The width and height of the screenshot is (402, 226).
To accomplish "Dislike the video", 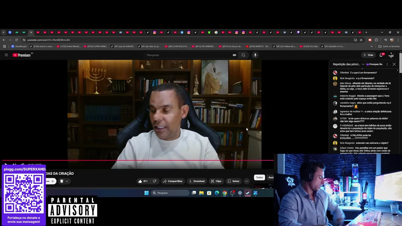I will pos(154,181).
